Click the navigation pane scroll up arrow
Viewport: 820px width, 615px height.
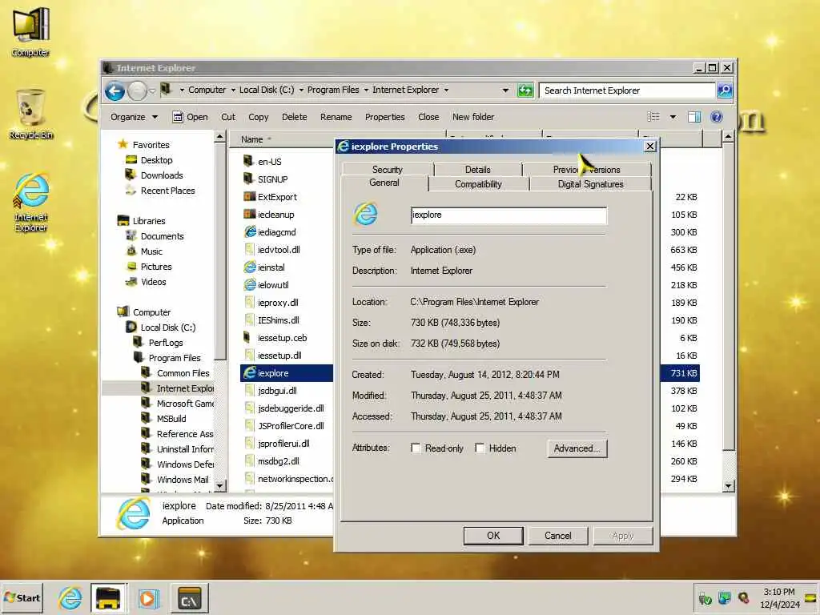(x=219, y=137)
